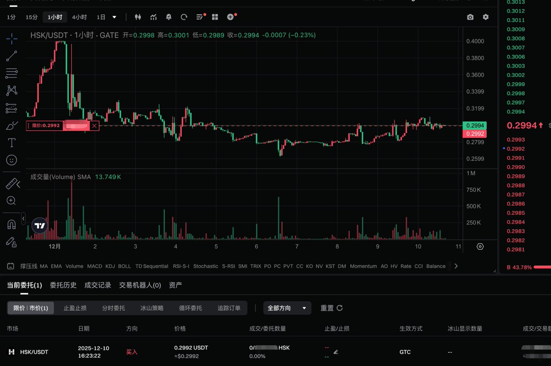Switch to 1日 timeframe

click(101, 17)
